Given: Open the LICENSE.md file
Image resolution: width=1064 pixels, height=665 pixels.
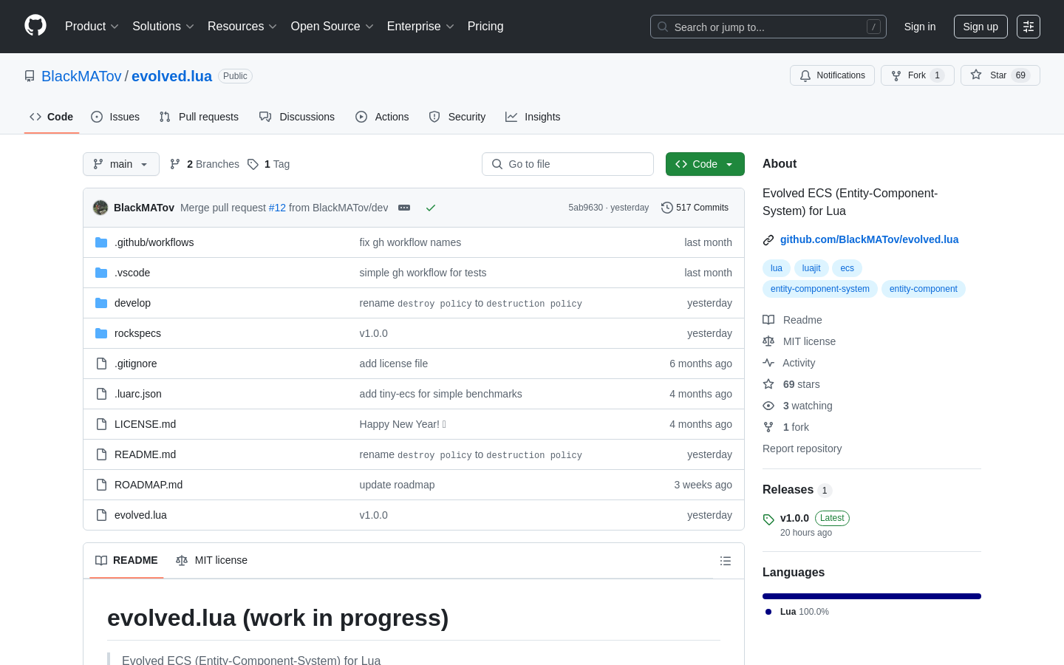Looking at the screenshot, I should coord(145,424).
